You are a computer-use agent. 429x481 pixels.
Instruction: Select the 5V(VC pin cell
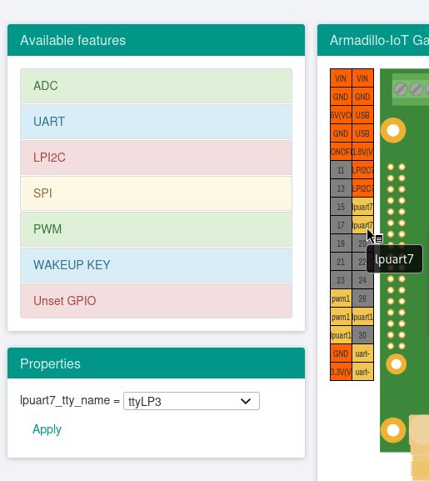coord(341,115)
